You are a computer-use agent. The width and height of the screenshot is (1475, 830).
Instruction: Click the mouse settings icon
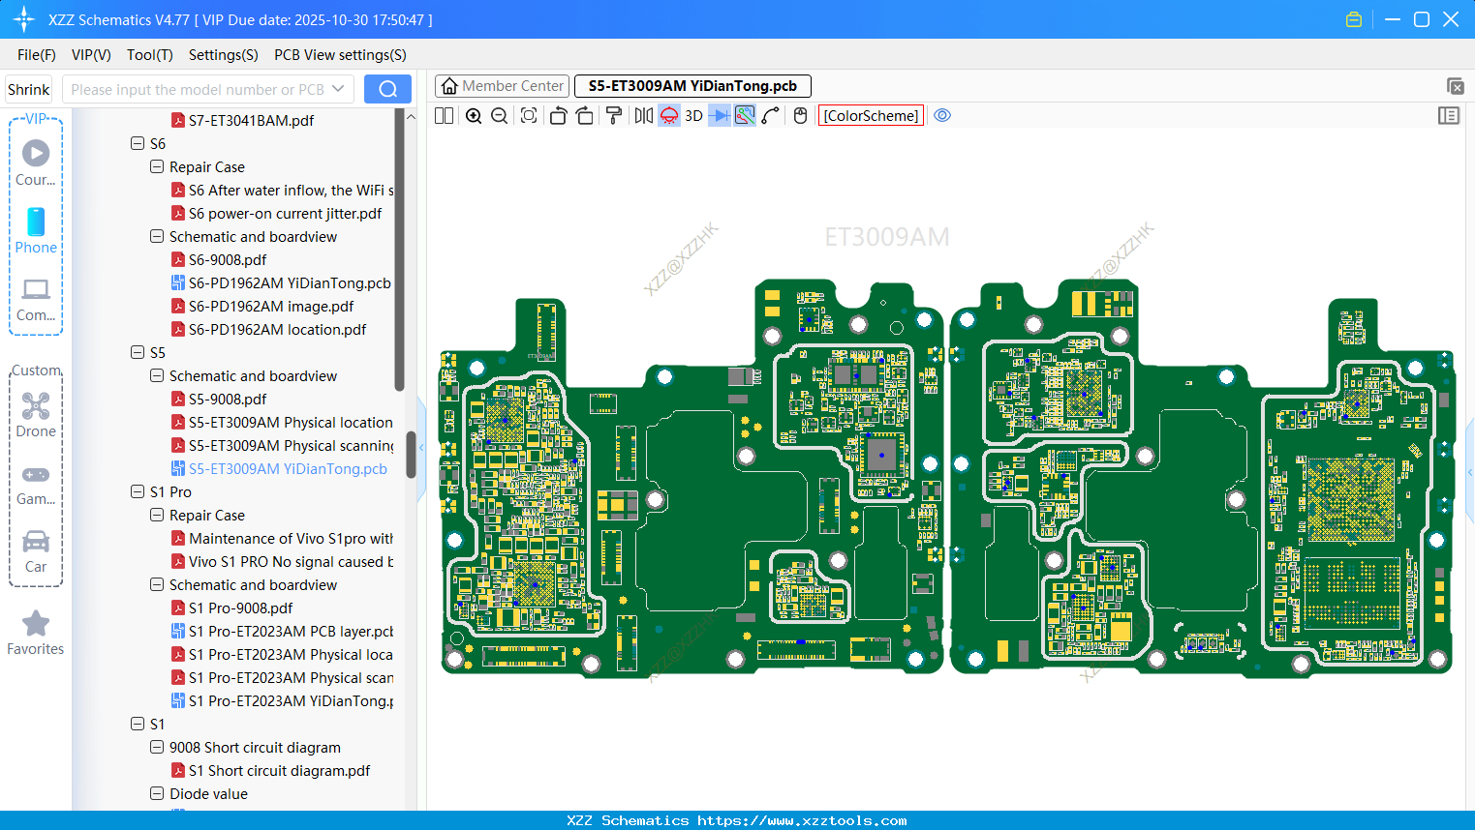point(800,116)
